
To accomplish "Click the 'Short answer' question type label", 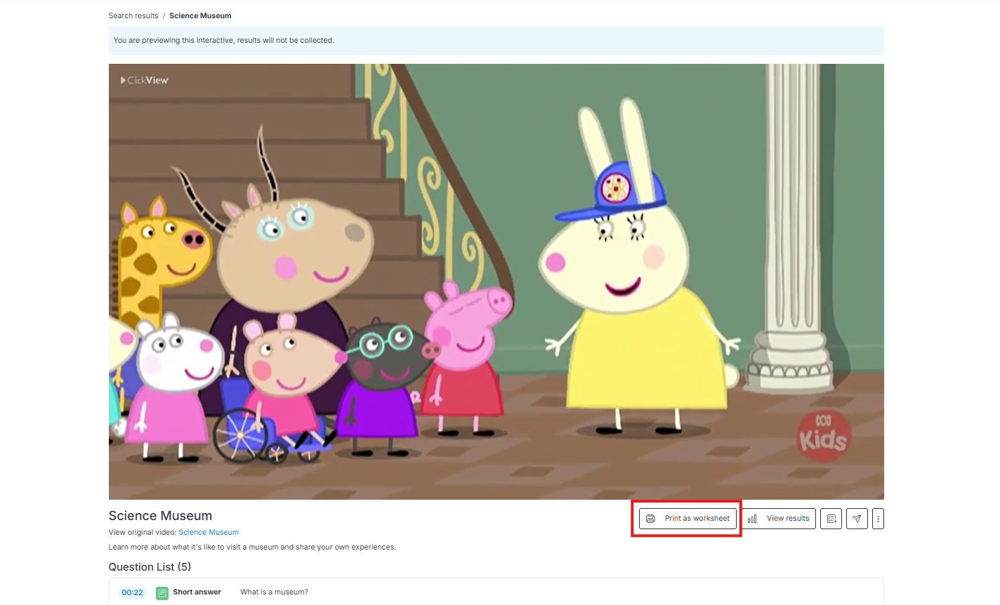I will point(197,592).
